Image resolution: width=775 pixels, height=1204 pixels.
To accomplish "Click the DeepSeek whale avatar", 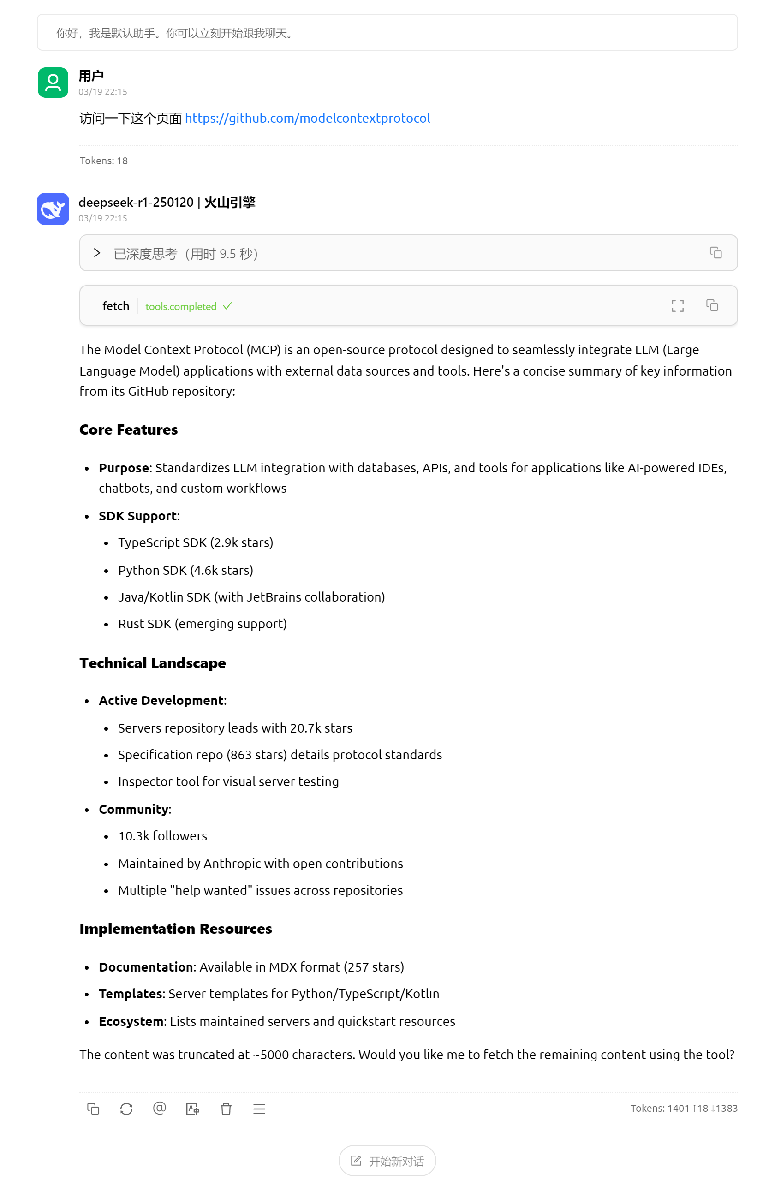I will (53, 209).
